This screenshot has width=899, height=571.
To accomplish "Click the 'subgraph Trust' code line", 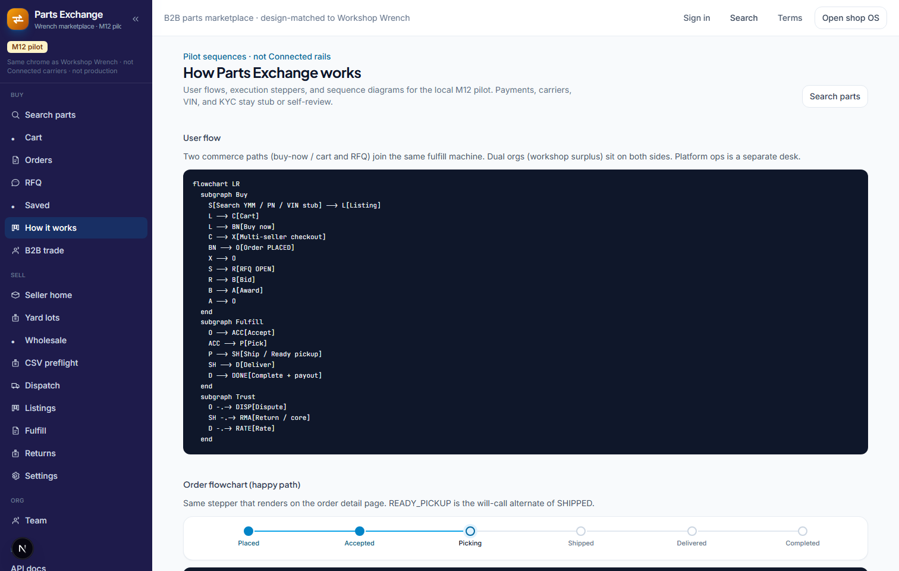I will click(228, 397).
